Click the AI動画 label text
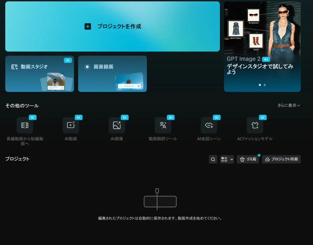313x245 pixels. click(71, 139)
